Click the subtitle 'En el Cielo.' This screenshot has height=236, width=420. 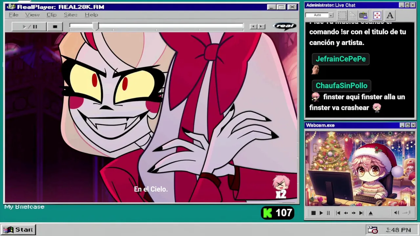coord(151,189)
